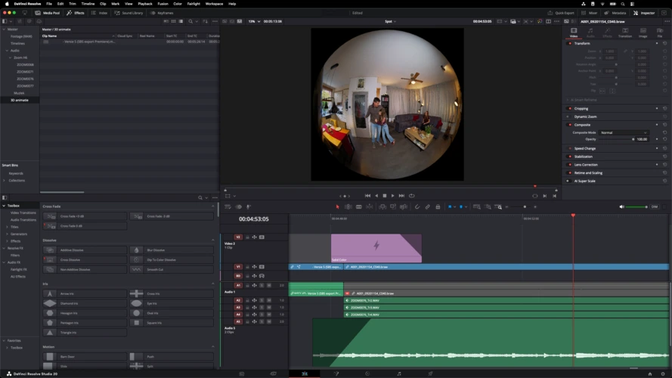Adjust the Opacity slider

[617, 139]
